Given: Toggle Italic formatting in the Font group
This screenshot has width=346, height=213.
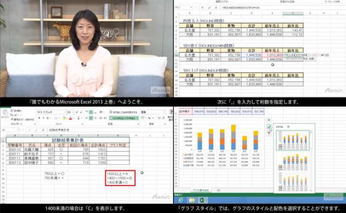Looking at the screenshot, I should (43, 118).
